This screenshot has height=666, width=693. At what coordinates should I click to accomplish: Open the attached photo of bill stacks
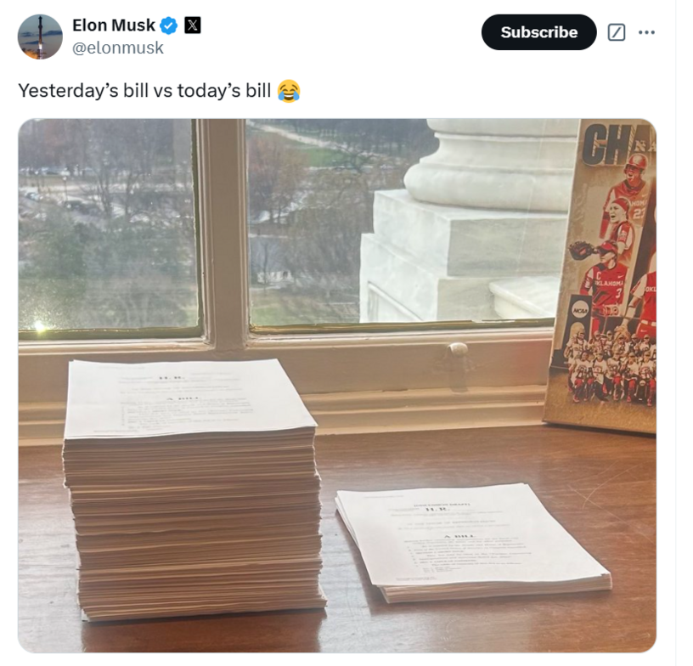337,386
